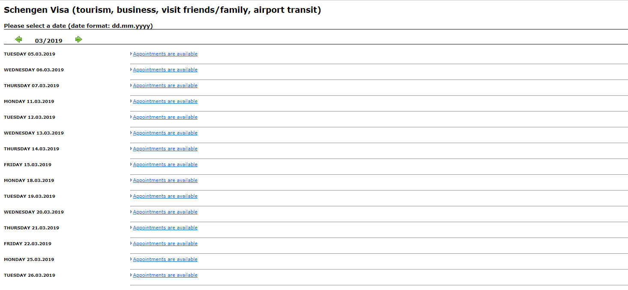Image resolution: width=628 pixels, height=290 pixels.
Task: Open appointments for Thursday 14.03.2019
Action: pos(165,149)
